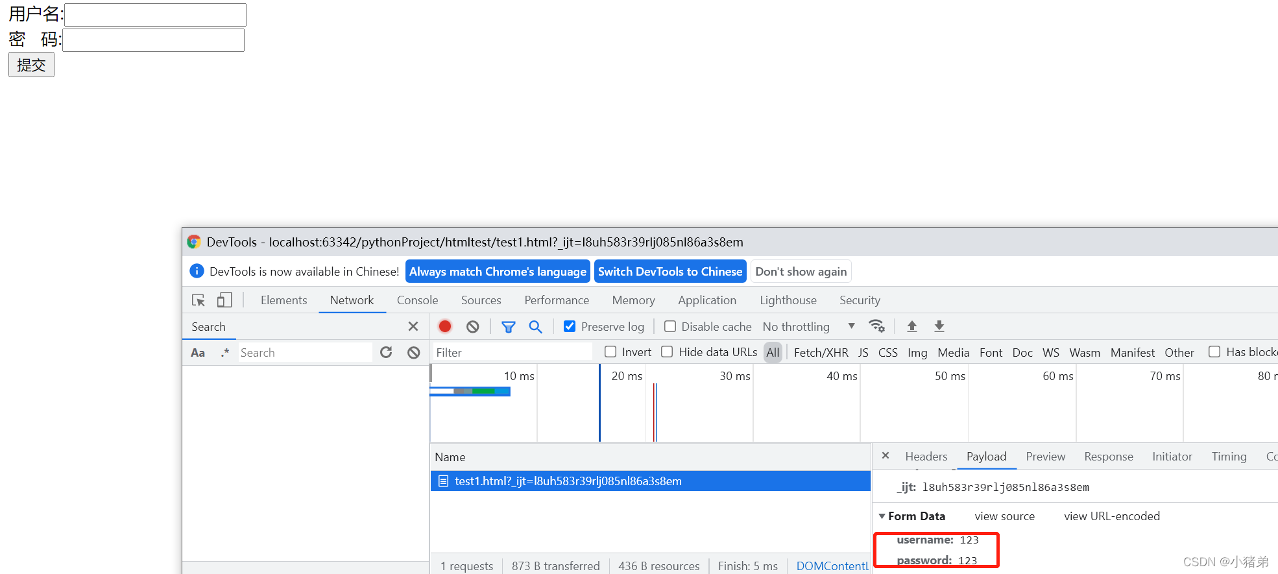This screenshot has width=1278, height=574.
Task: Clear the search results
Action: [x=414, y=352]
